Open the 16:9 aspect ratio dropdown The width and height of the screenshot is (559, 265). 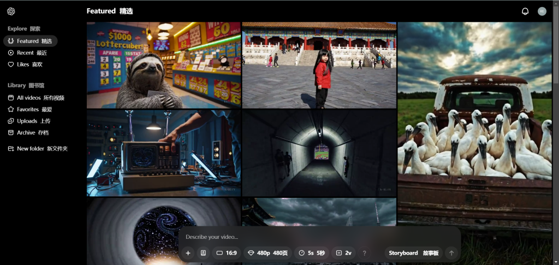(x=227, y=253)
